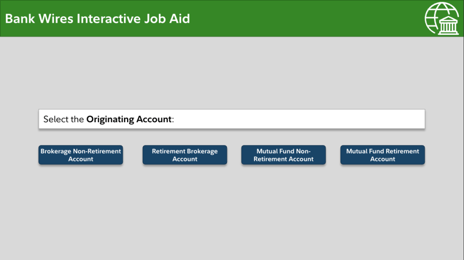Click the Select the Originating Account prompt box

[x=232, y=119]
